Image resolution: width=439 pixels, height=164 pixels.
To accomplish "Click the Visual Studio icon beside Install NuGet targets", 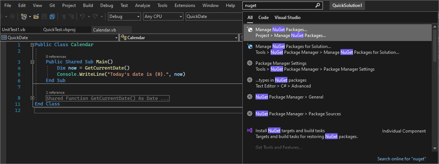I will (x=250, y=131).
